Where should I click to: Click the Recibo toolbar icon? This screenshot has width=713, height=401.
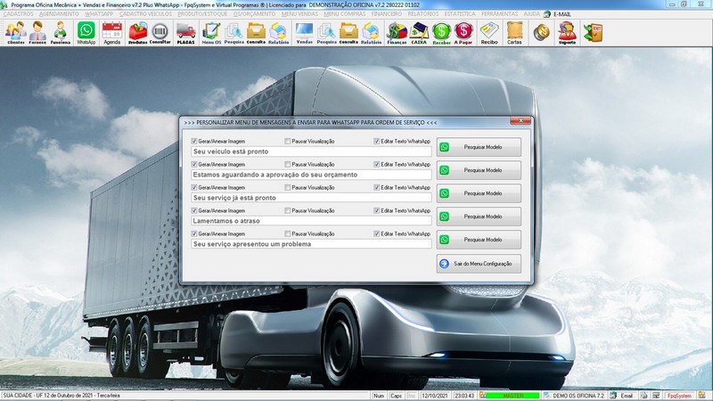coord(489,33)
